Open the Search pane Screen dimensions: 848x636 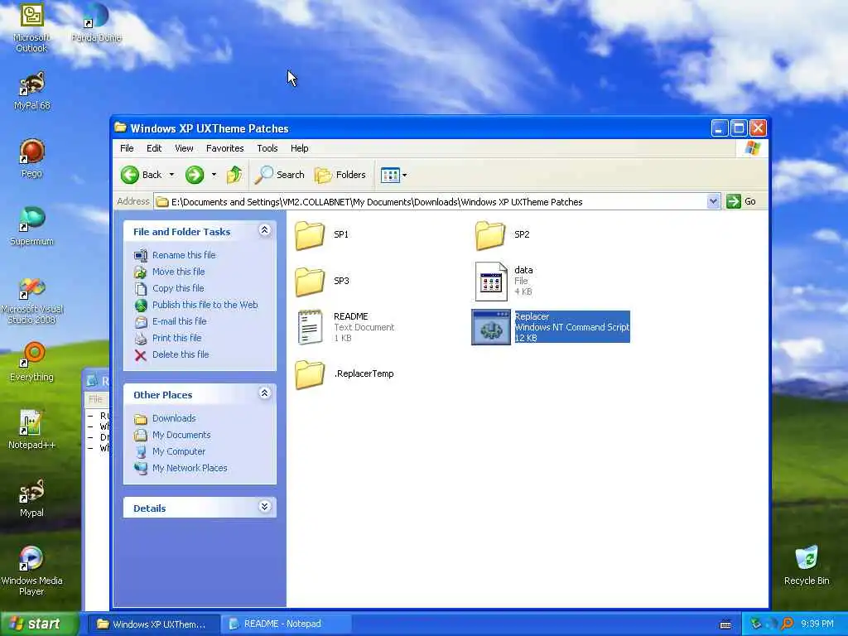(x=280, y=175)
